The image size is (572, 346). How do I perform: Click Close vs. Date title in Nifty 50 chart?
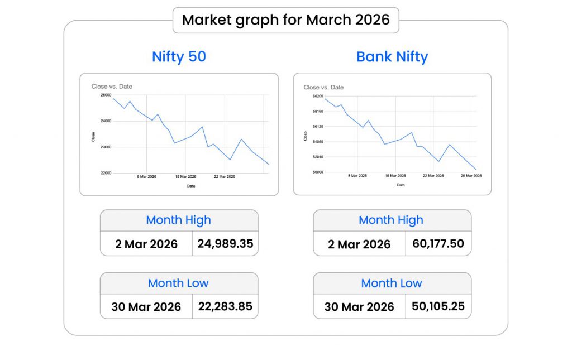pyautogui.click(x=112, y=86)
